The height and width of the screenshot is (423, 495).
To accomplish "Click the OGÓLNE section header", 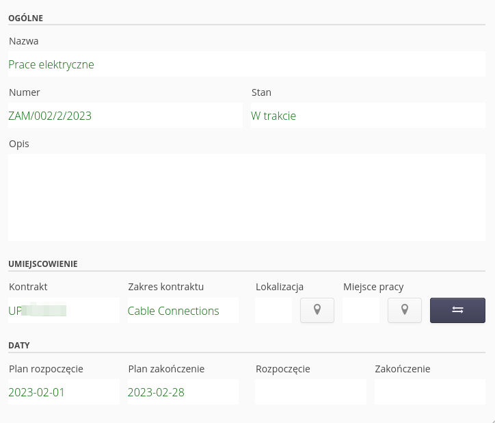I will pos(26,18).
